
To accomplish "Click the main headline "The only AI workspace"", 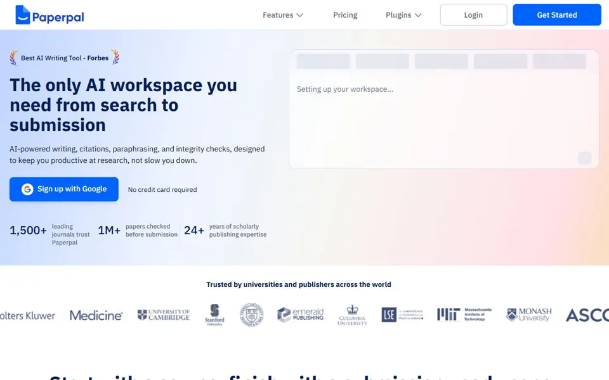I will coord(124,105).
